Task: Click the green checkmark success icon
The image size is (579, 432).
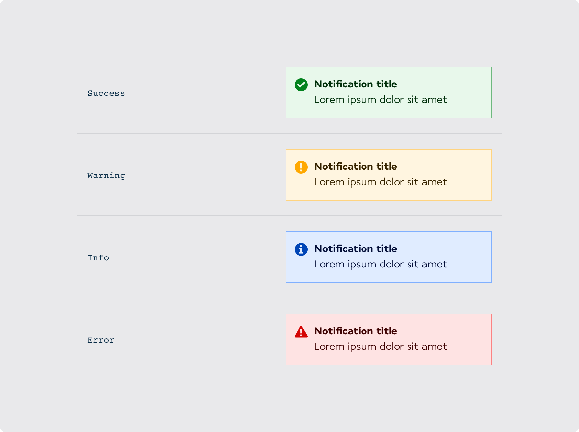Action: (301, 85)
